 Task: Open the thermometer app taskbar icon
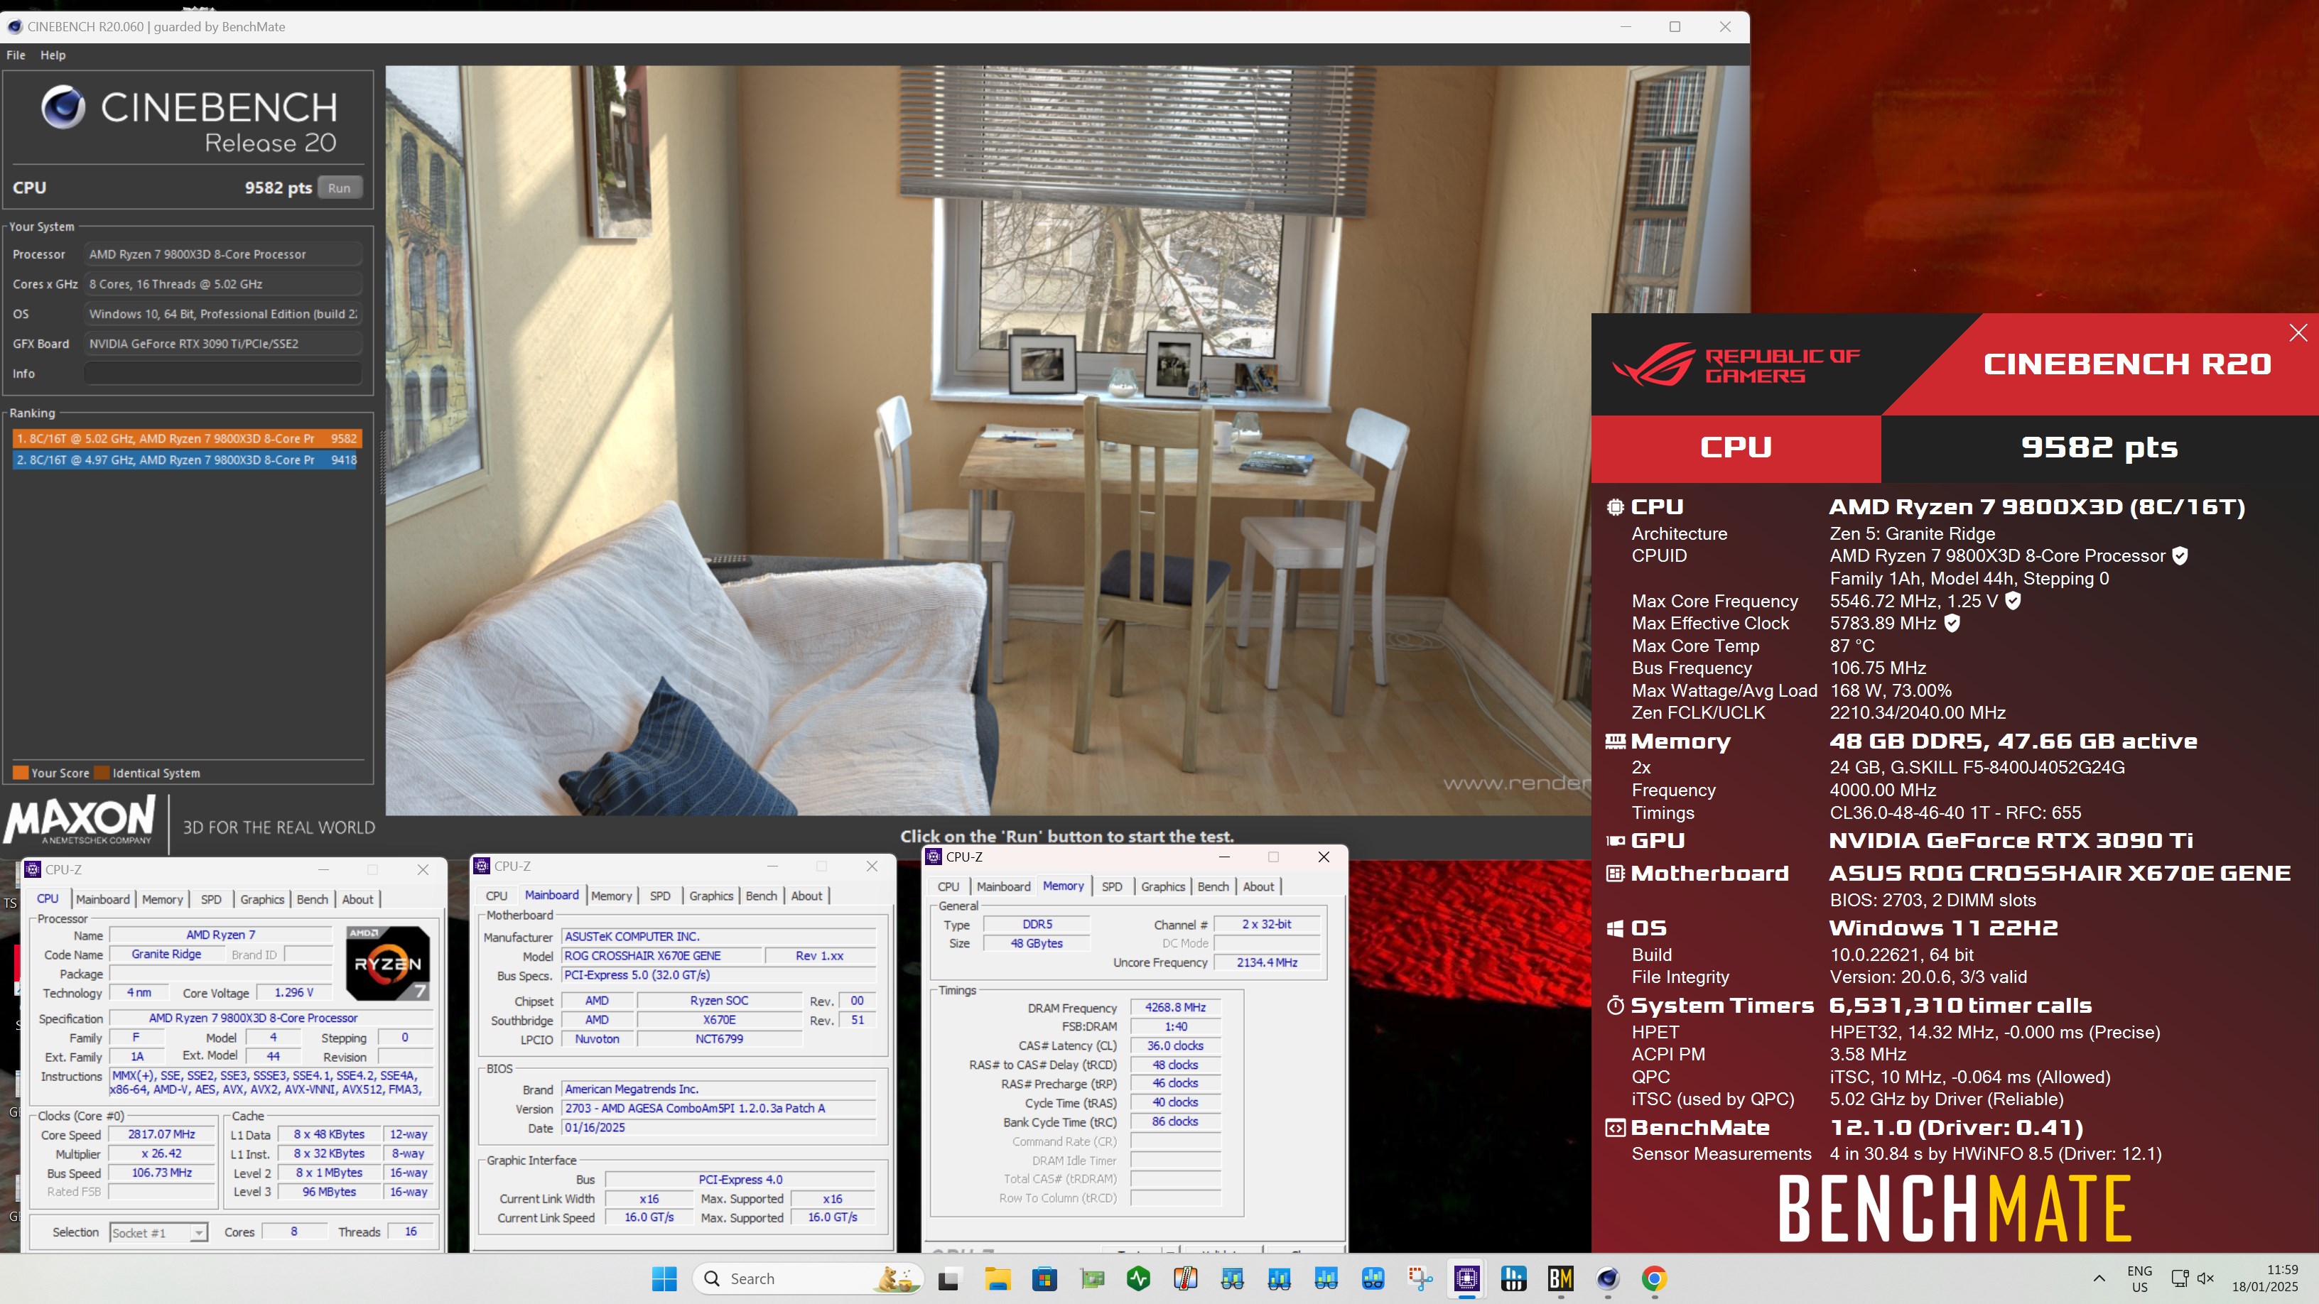[x=1186, y=1279]
